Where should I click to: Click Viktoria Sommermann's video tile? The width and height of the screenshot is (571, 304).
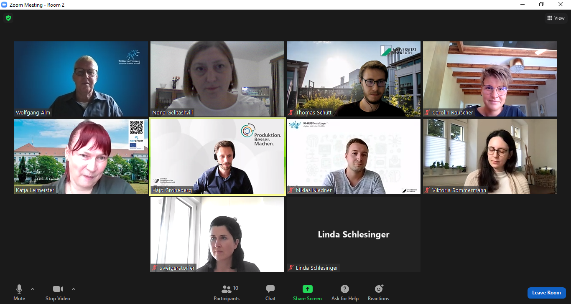coord(490,157)
